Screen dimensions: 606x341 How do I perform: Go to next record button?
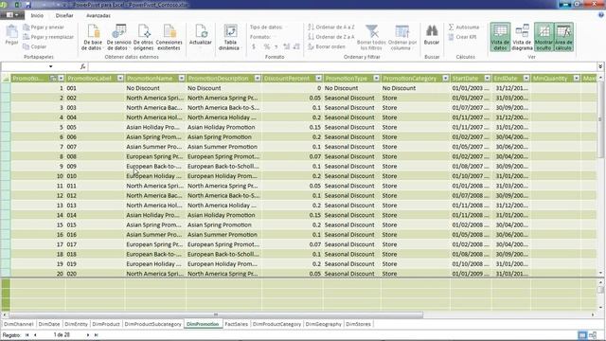tap(88, 334)
